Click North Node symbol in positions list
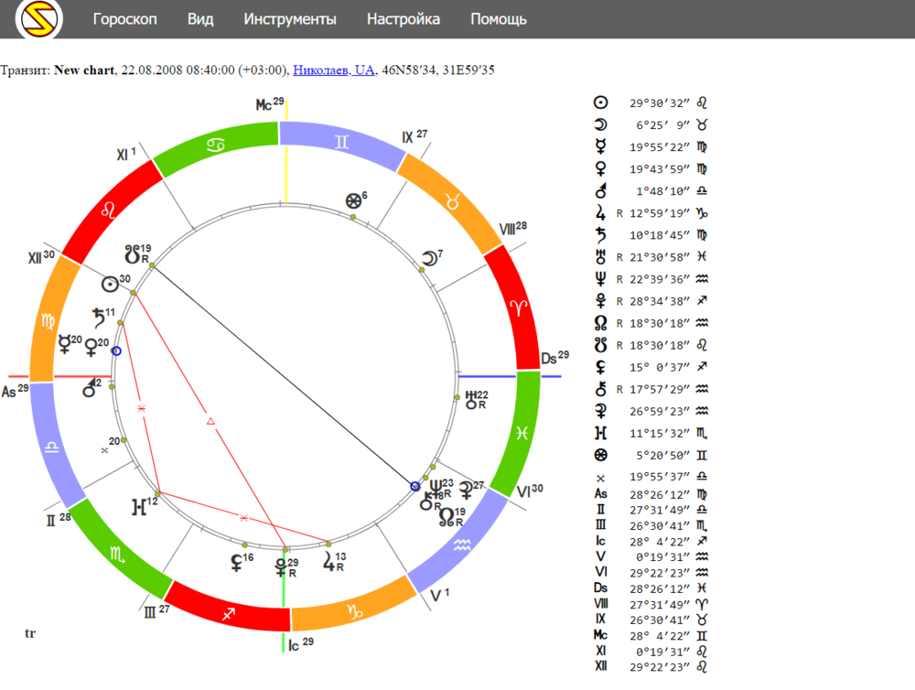This screenshot has width=915, height=690. point(600,323)
